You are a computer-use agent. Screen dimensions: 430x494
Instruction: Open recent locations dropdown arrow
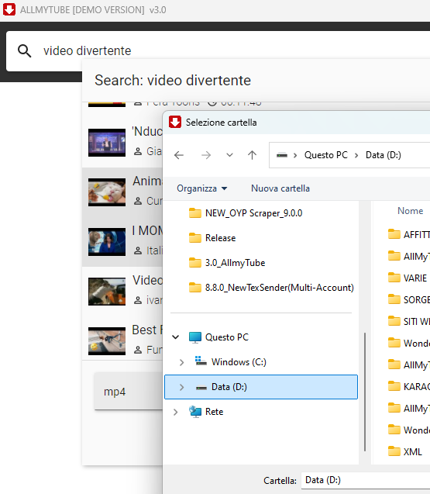click(230, 155)
